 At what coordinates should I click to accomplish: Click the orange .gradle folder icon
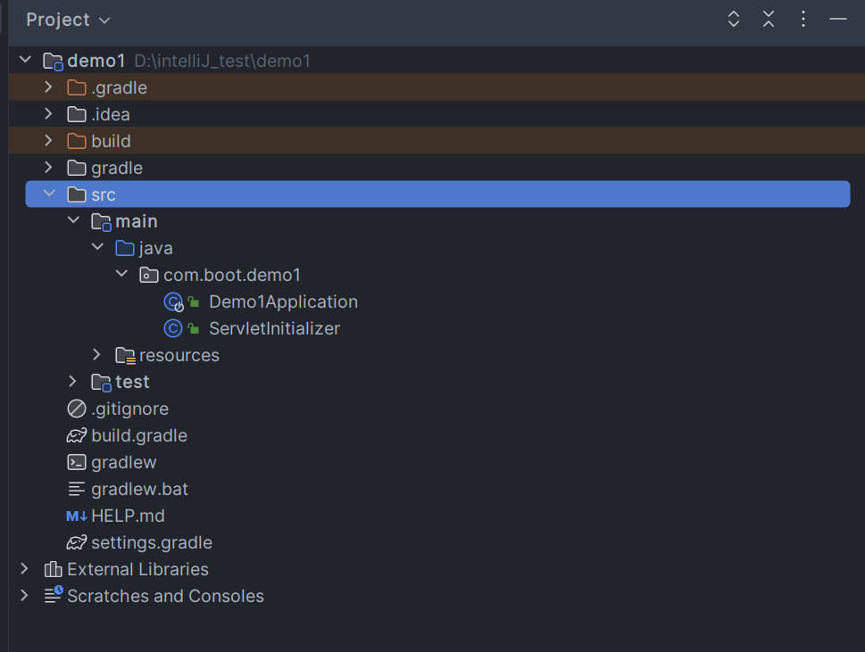pos(76,87)
